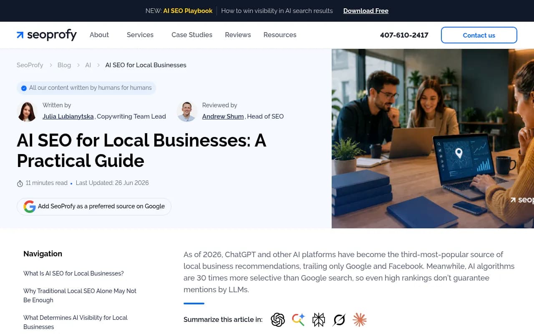Open the Case Studies page
Viewport: 534px width, 334px height.
192,35
